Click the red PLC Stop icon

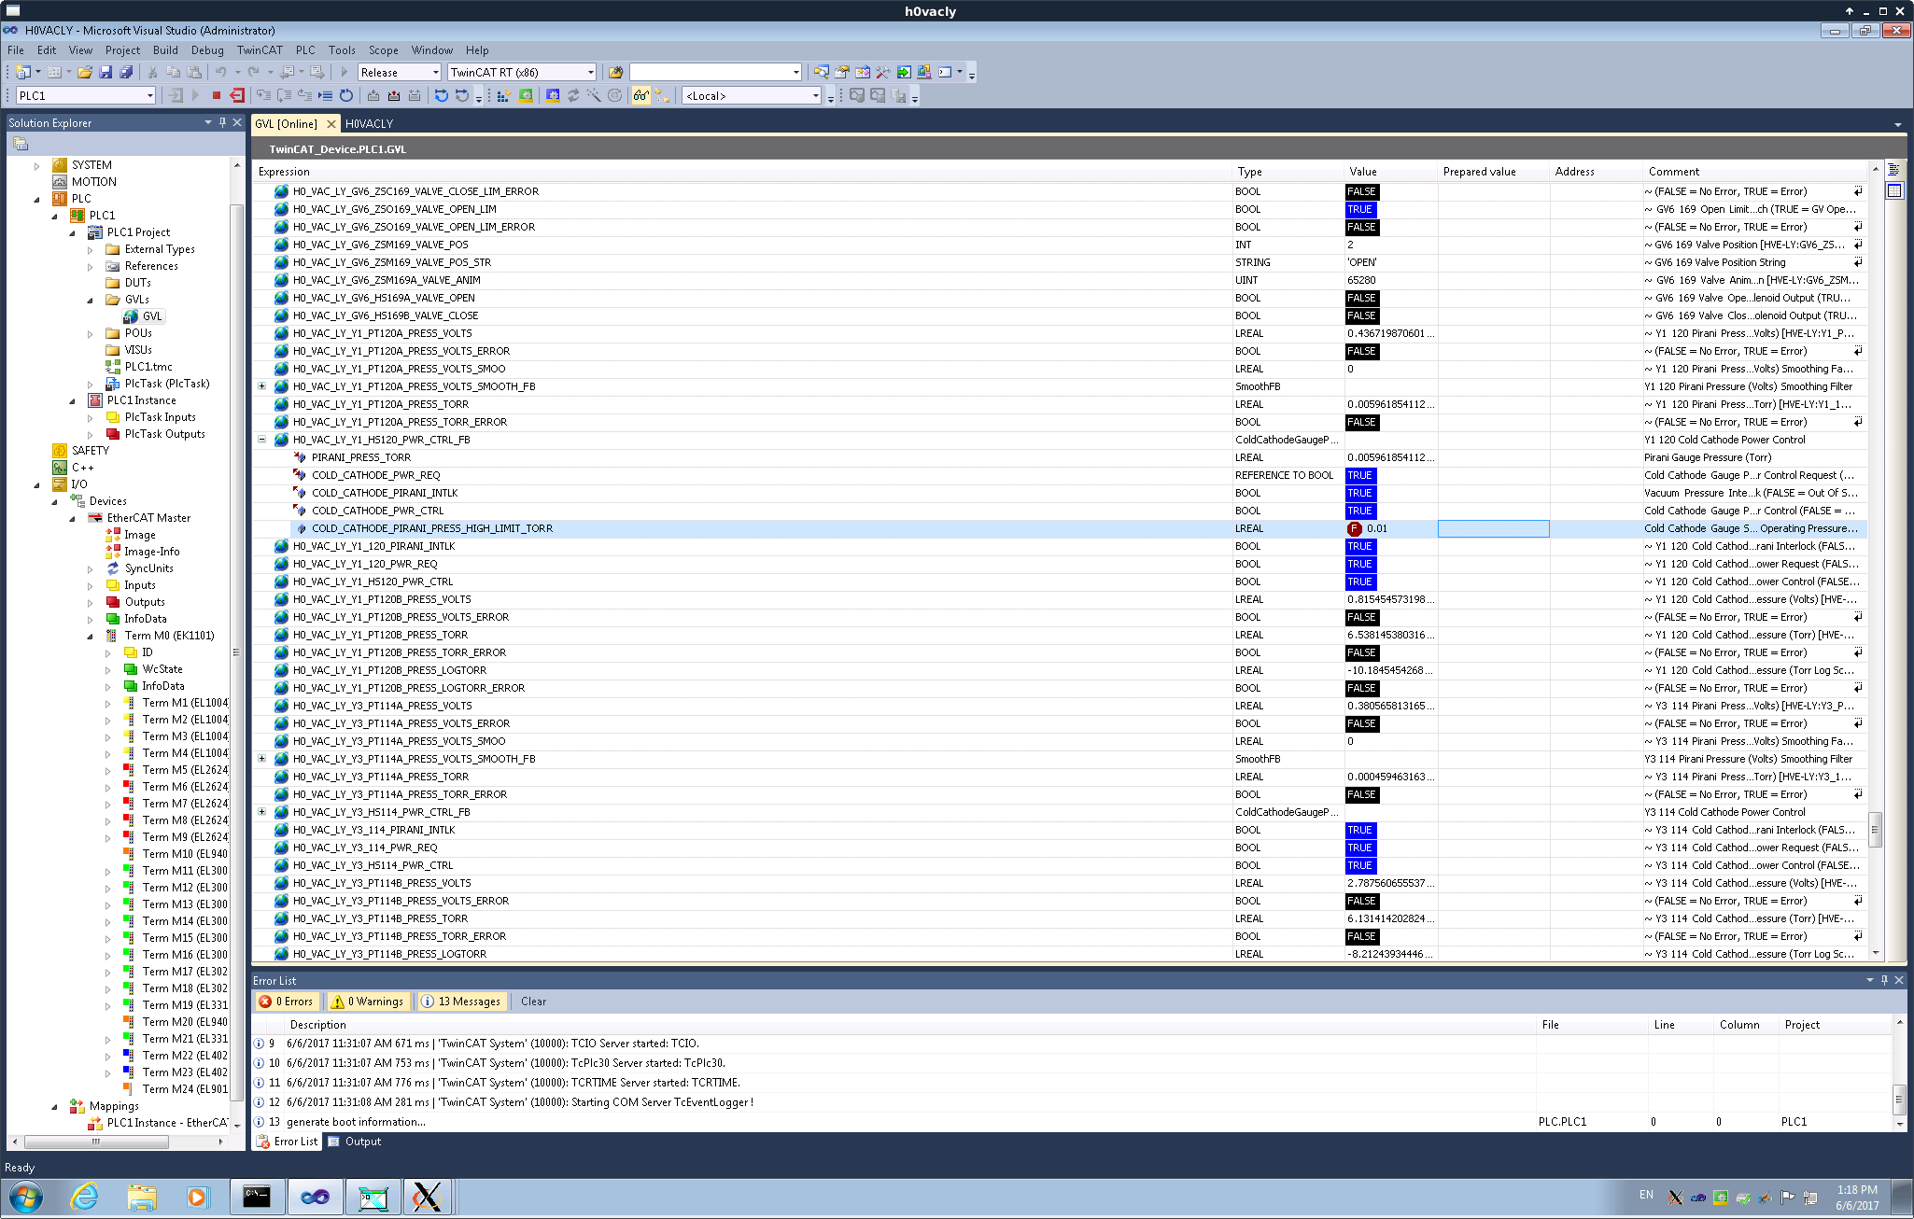tap(216, 95)
